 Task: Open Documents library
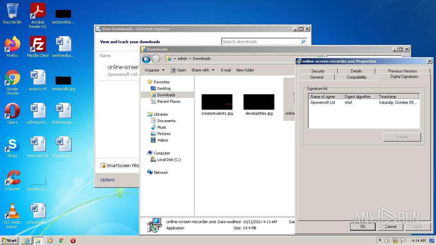(163, 121)
